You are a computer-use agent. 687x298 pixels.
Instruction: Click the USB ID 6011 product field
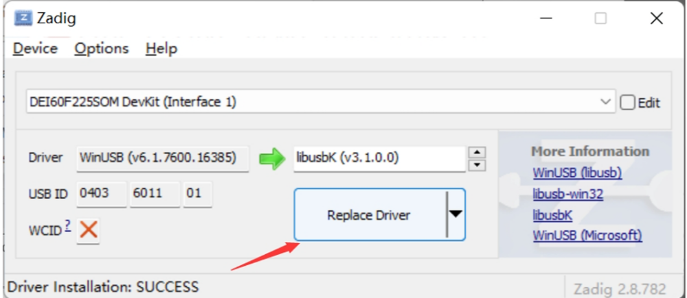click(155, 194)
